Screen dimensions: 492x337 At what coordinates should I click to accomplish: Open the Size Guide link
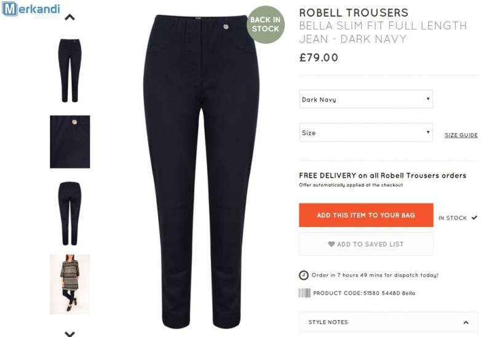(x=461, y=135)
